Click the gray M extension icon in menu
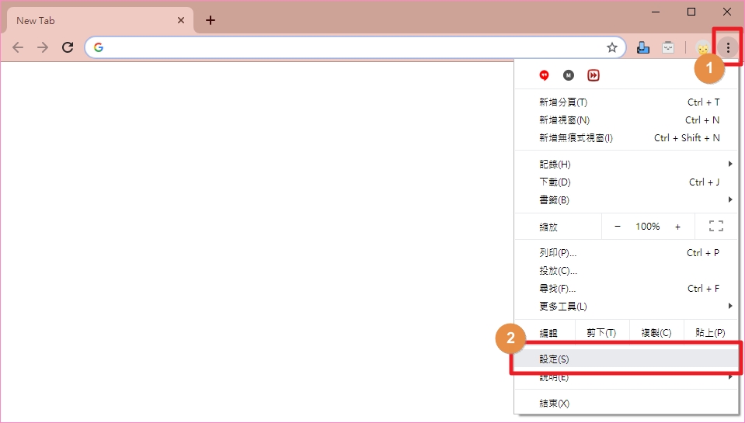Viewport: 745px width, 423px height. click(568, 75)
